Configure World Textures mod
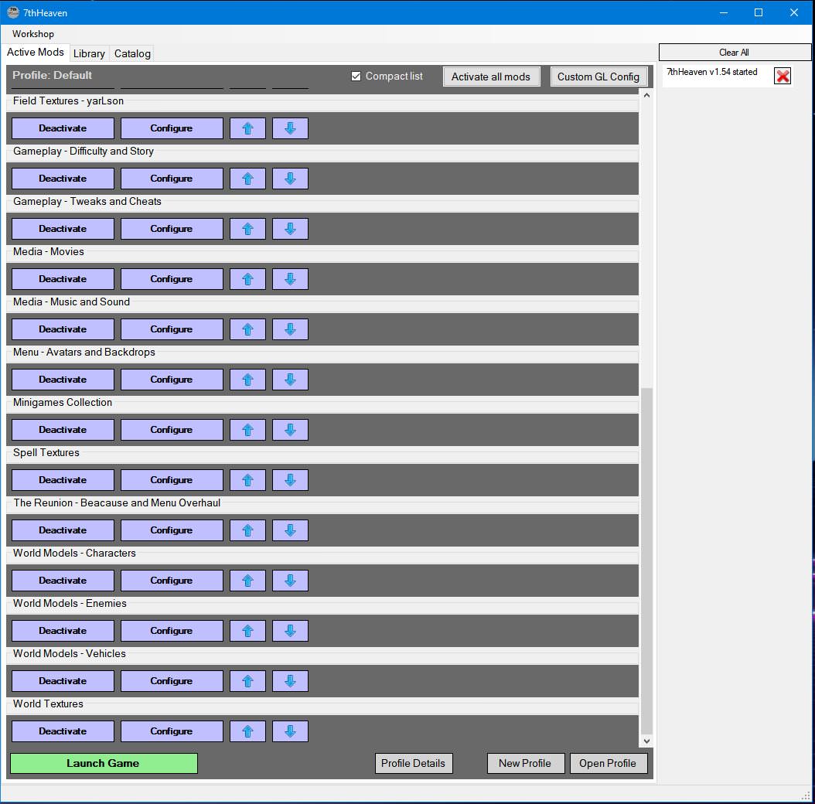The height and width of the screenshot is (804, 815). click(172, 731)
